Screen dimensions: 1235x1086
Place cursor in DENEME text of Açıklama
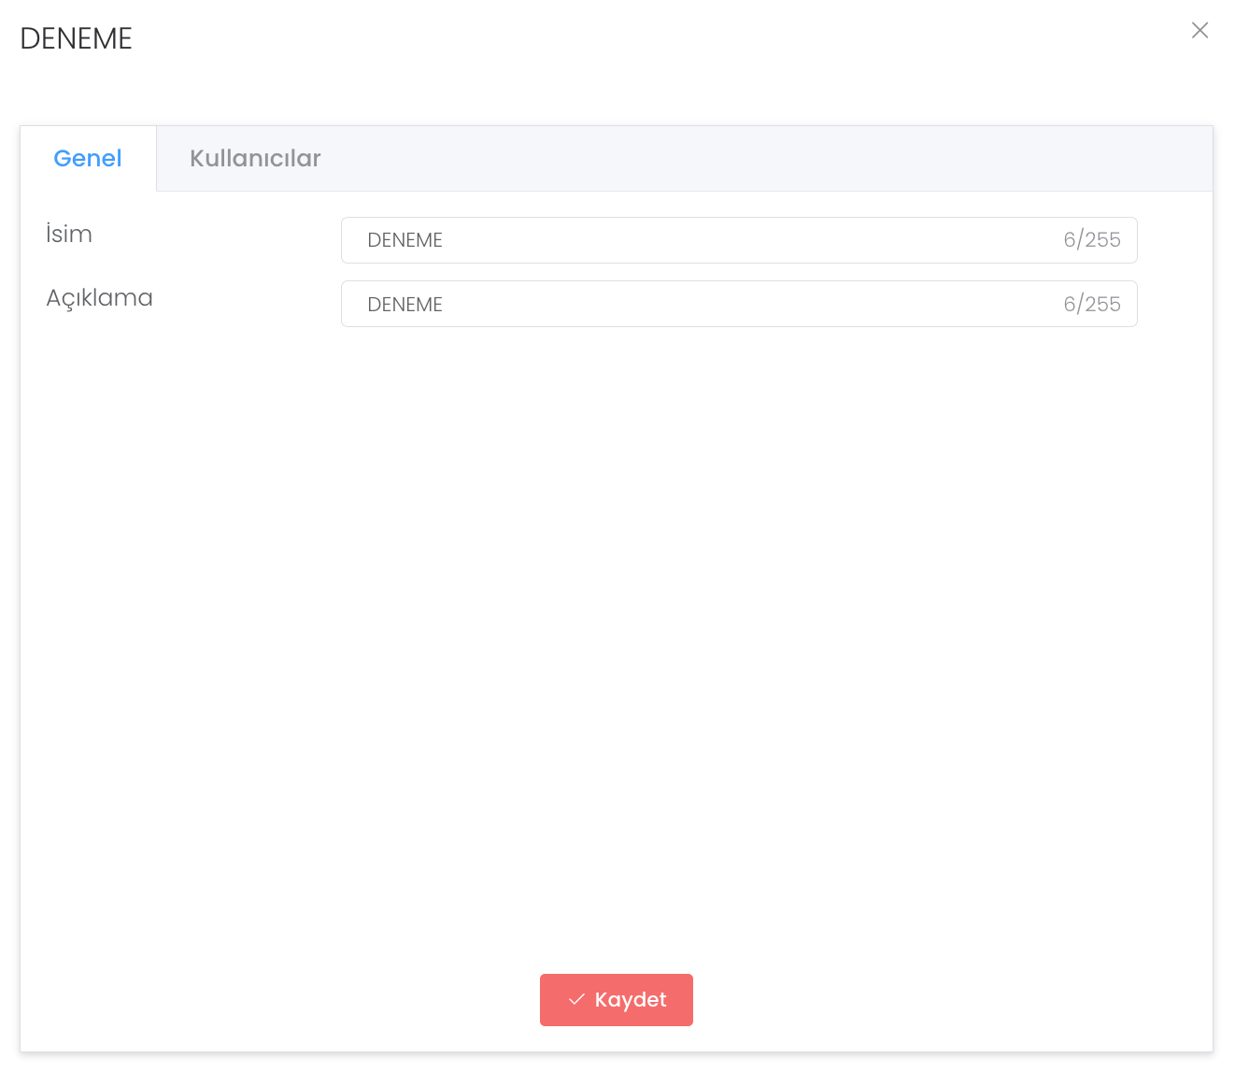click(x=405, y=305)
